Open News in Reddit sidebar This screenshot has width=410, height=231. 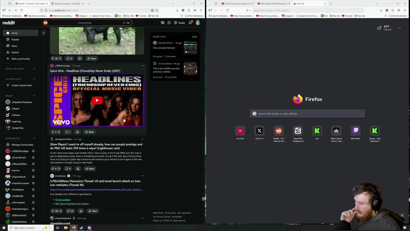point(20,46)
